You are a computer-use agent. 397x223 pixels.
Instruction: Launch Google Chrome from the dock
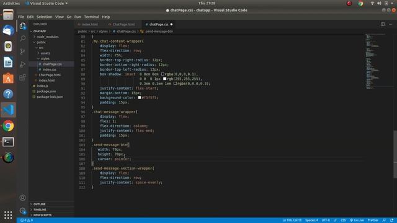pyautogui.click(x=8, y=126)
